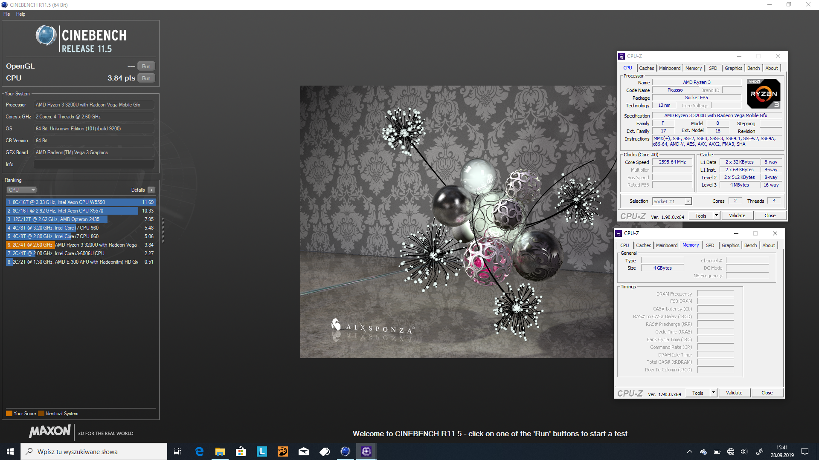This screenshot has width=819, height=460.
Task: Switch to CPU-Z taskbar icon
Action: click(x=366, y=451)
